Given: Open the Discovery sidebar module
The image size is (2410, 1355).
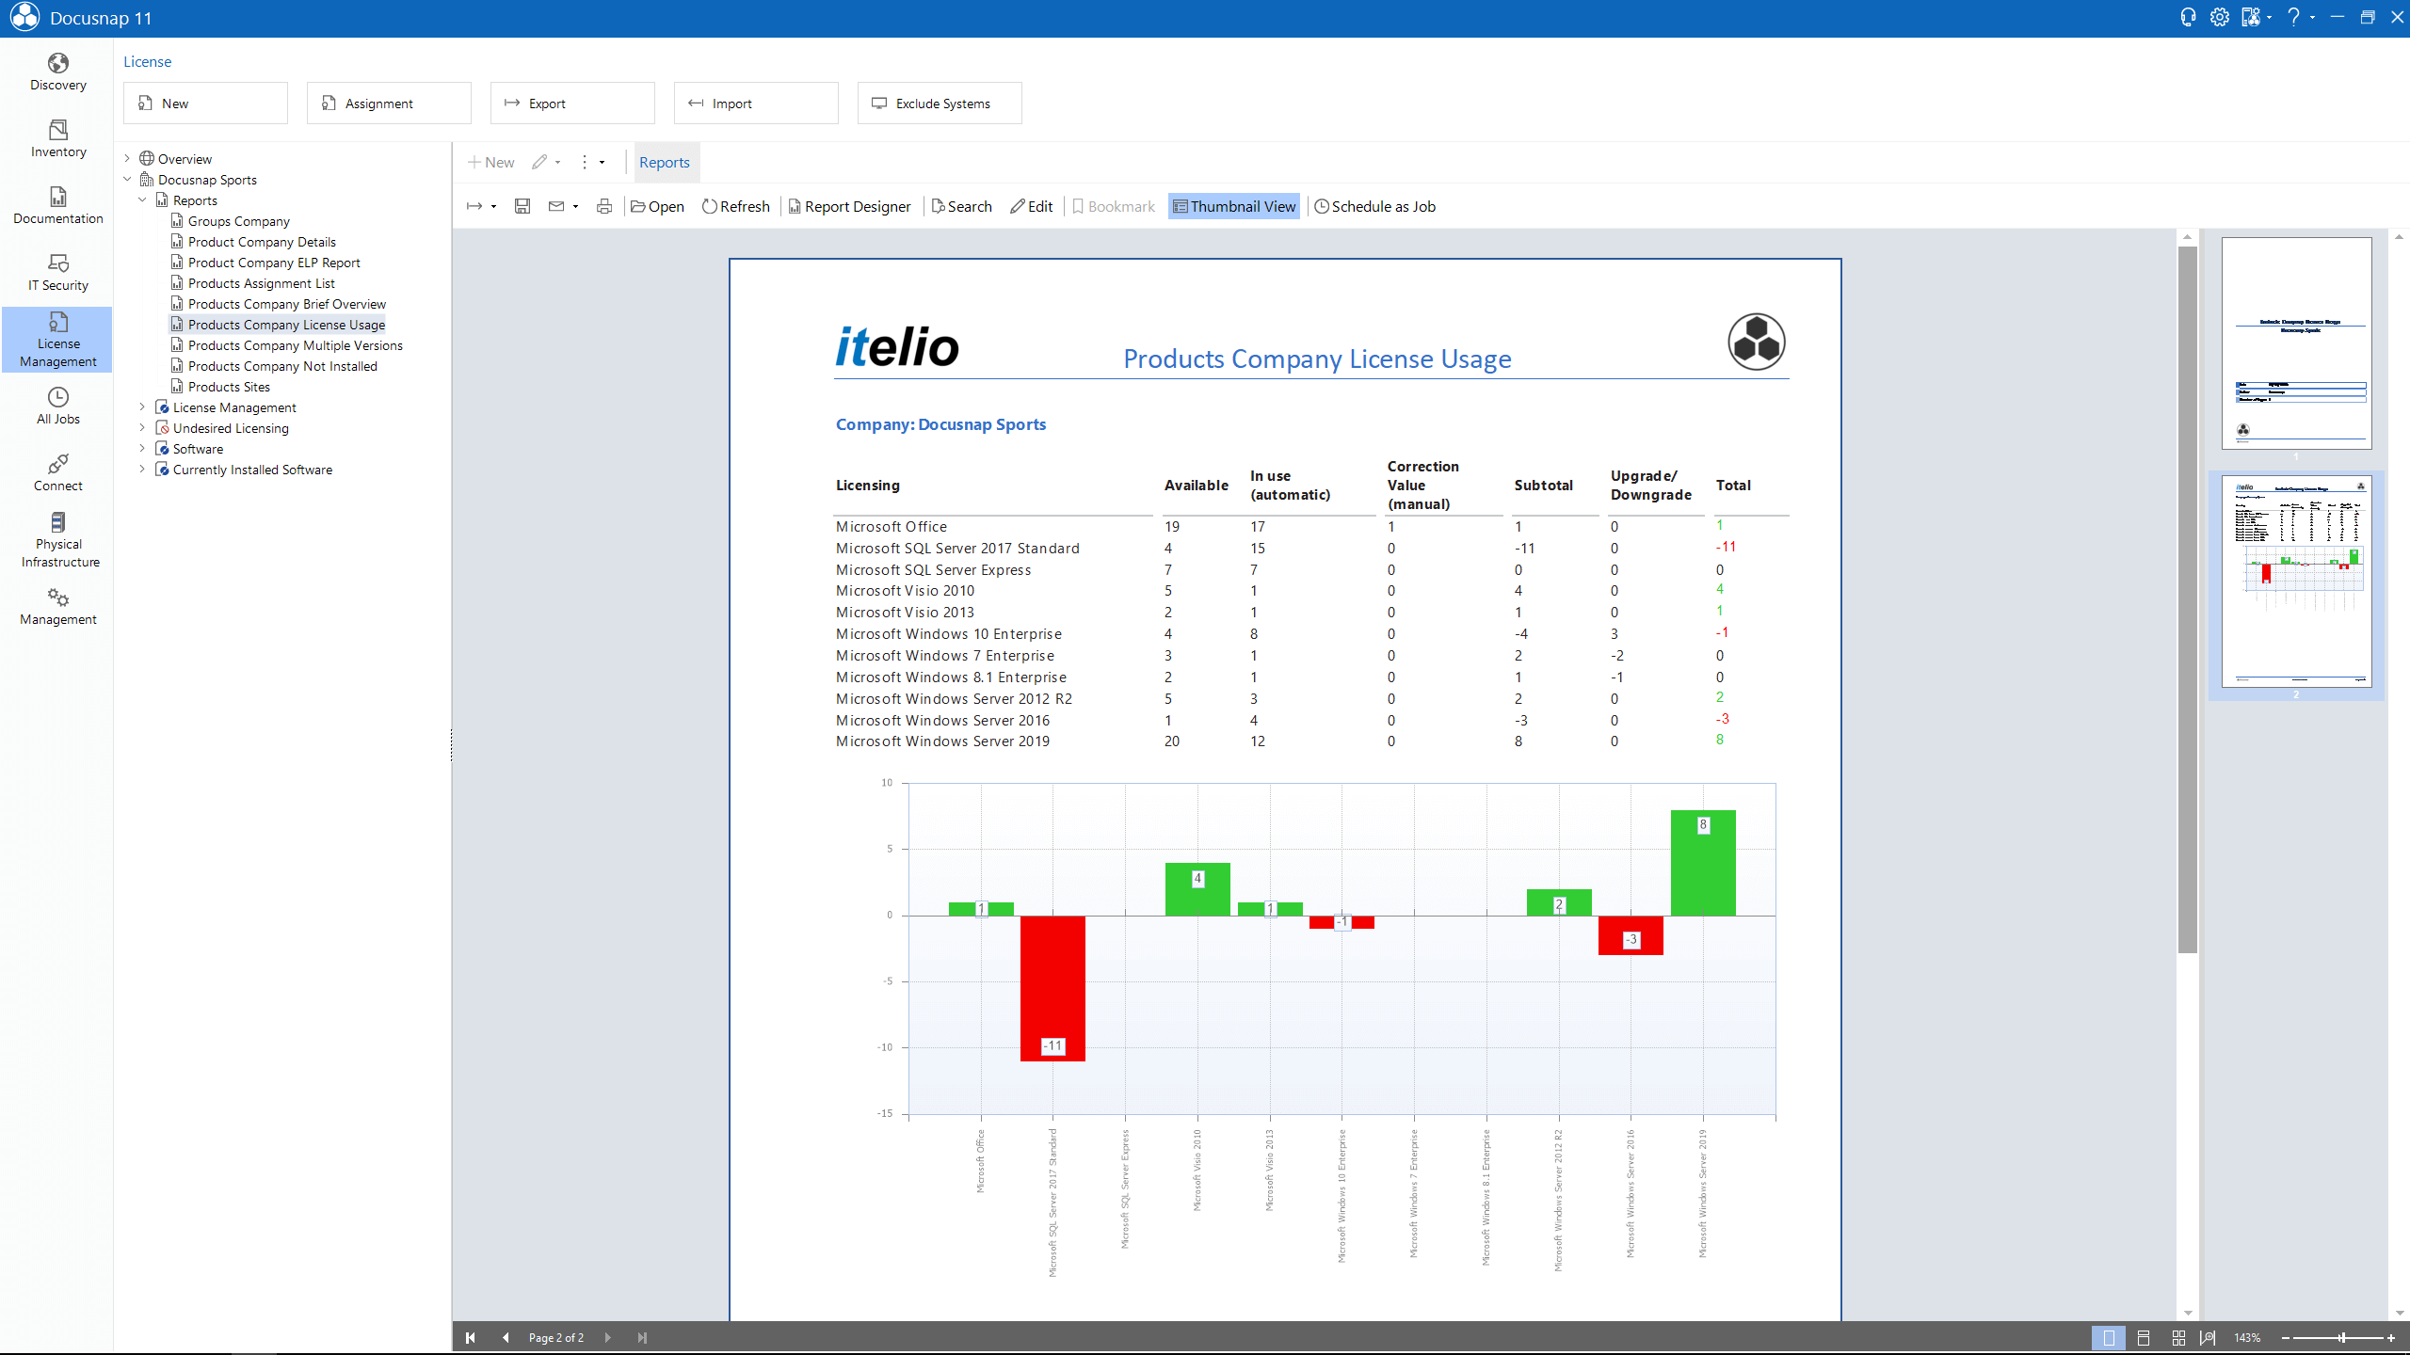Looking at the screenshot, I should 57,72.
